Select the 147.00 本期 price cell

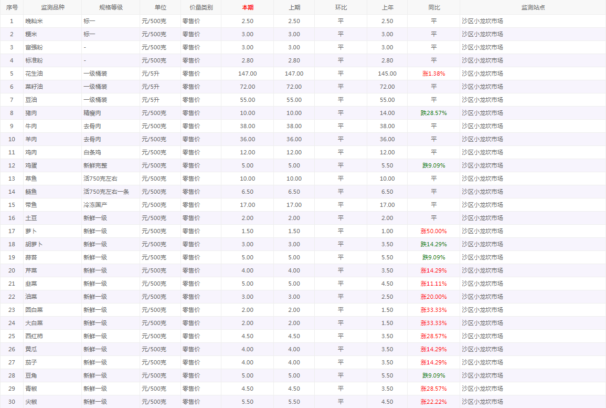[x=247, y=74]
